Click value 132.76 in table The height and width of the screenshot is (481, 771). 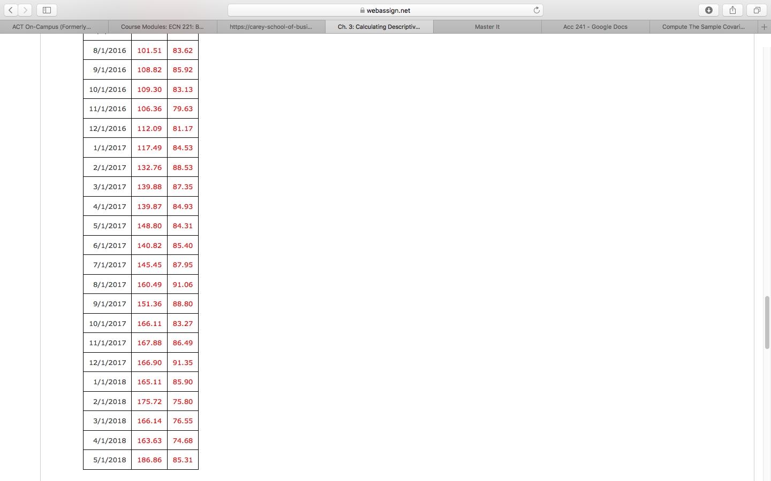click(149, 167)
